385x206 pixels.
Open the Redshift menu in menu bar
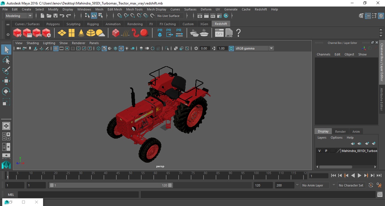click(261, 9)
